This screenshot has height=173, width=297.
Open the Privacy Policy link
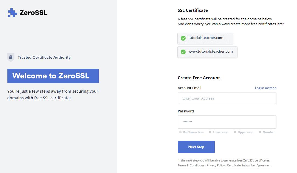tap(216, 165)
